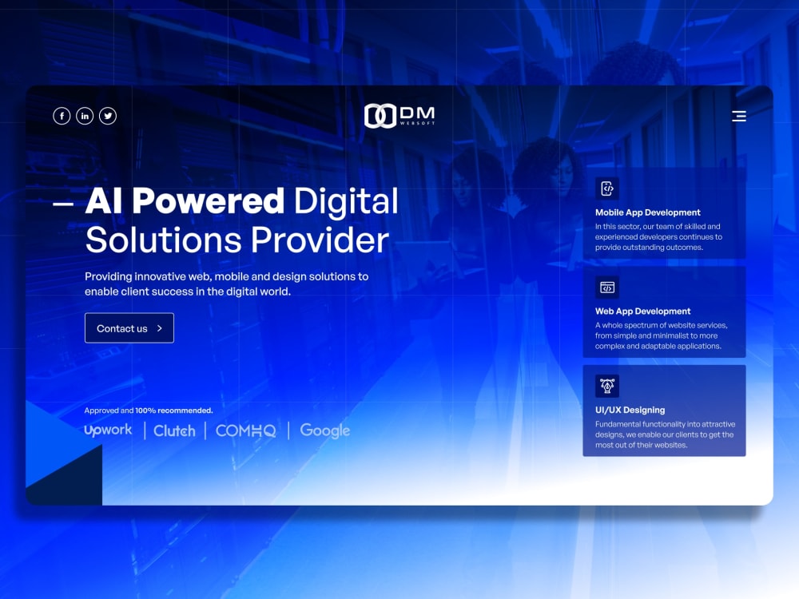Open the Mobile App Development heading
Viewport: 799px width, 599px height.
point(648,212)
